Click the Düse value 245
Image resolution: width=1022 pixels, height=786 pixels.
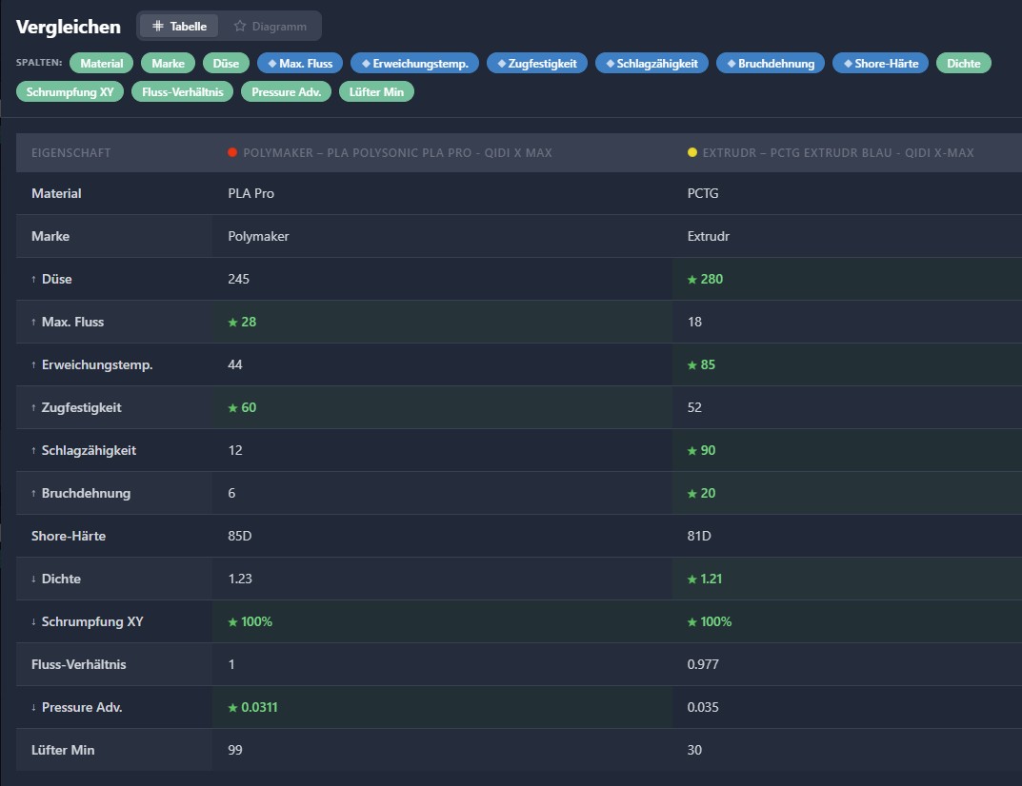pos(238,279)
